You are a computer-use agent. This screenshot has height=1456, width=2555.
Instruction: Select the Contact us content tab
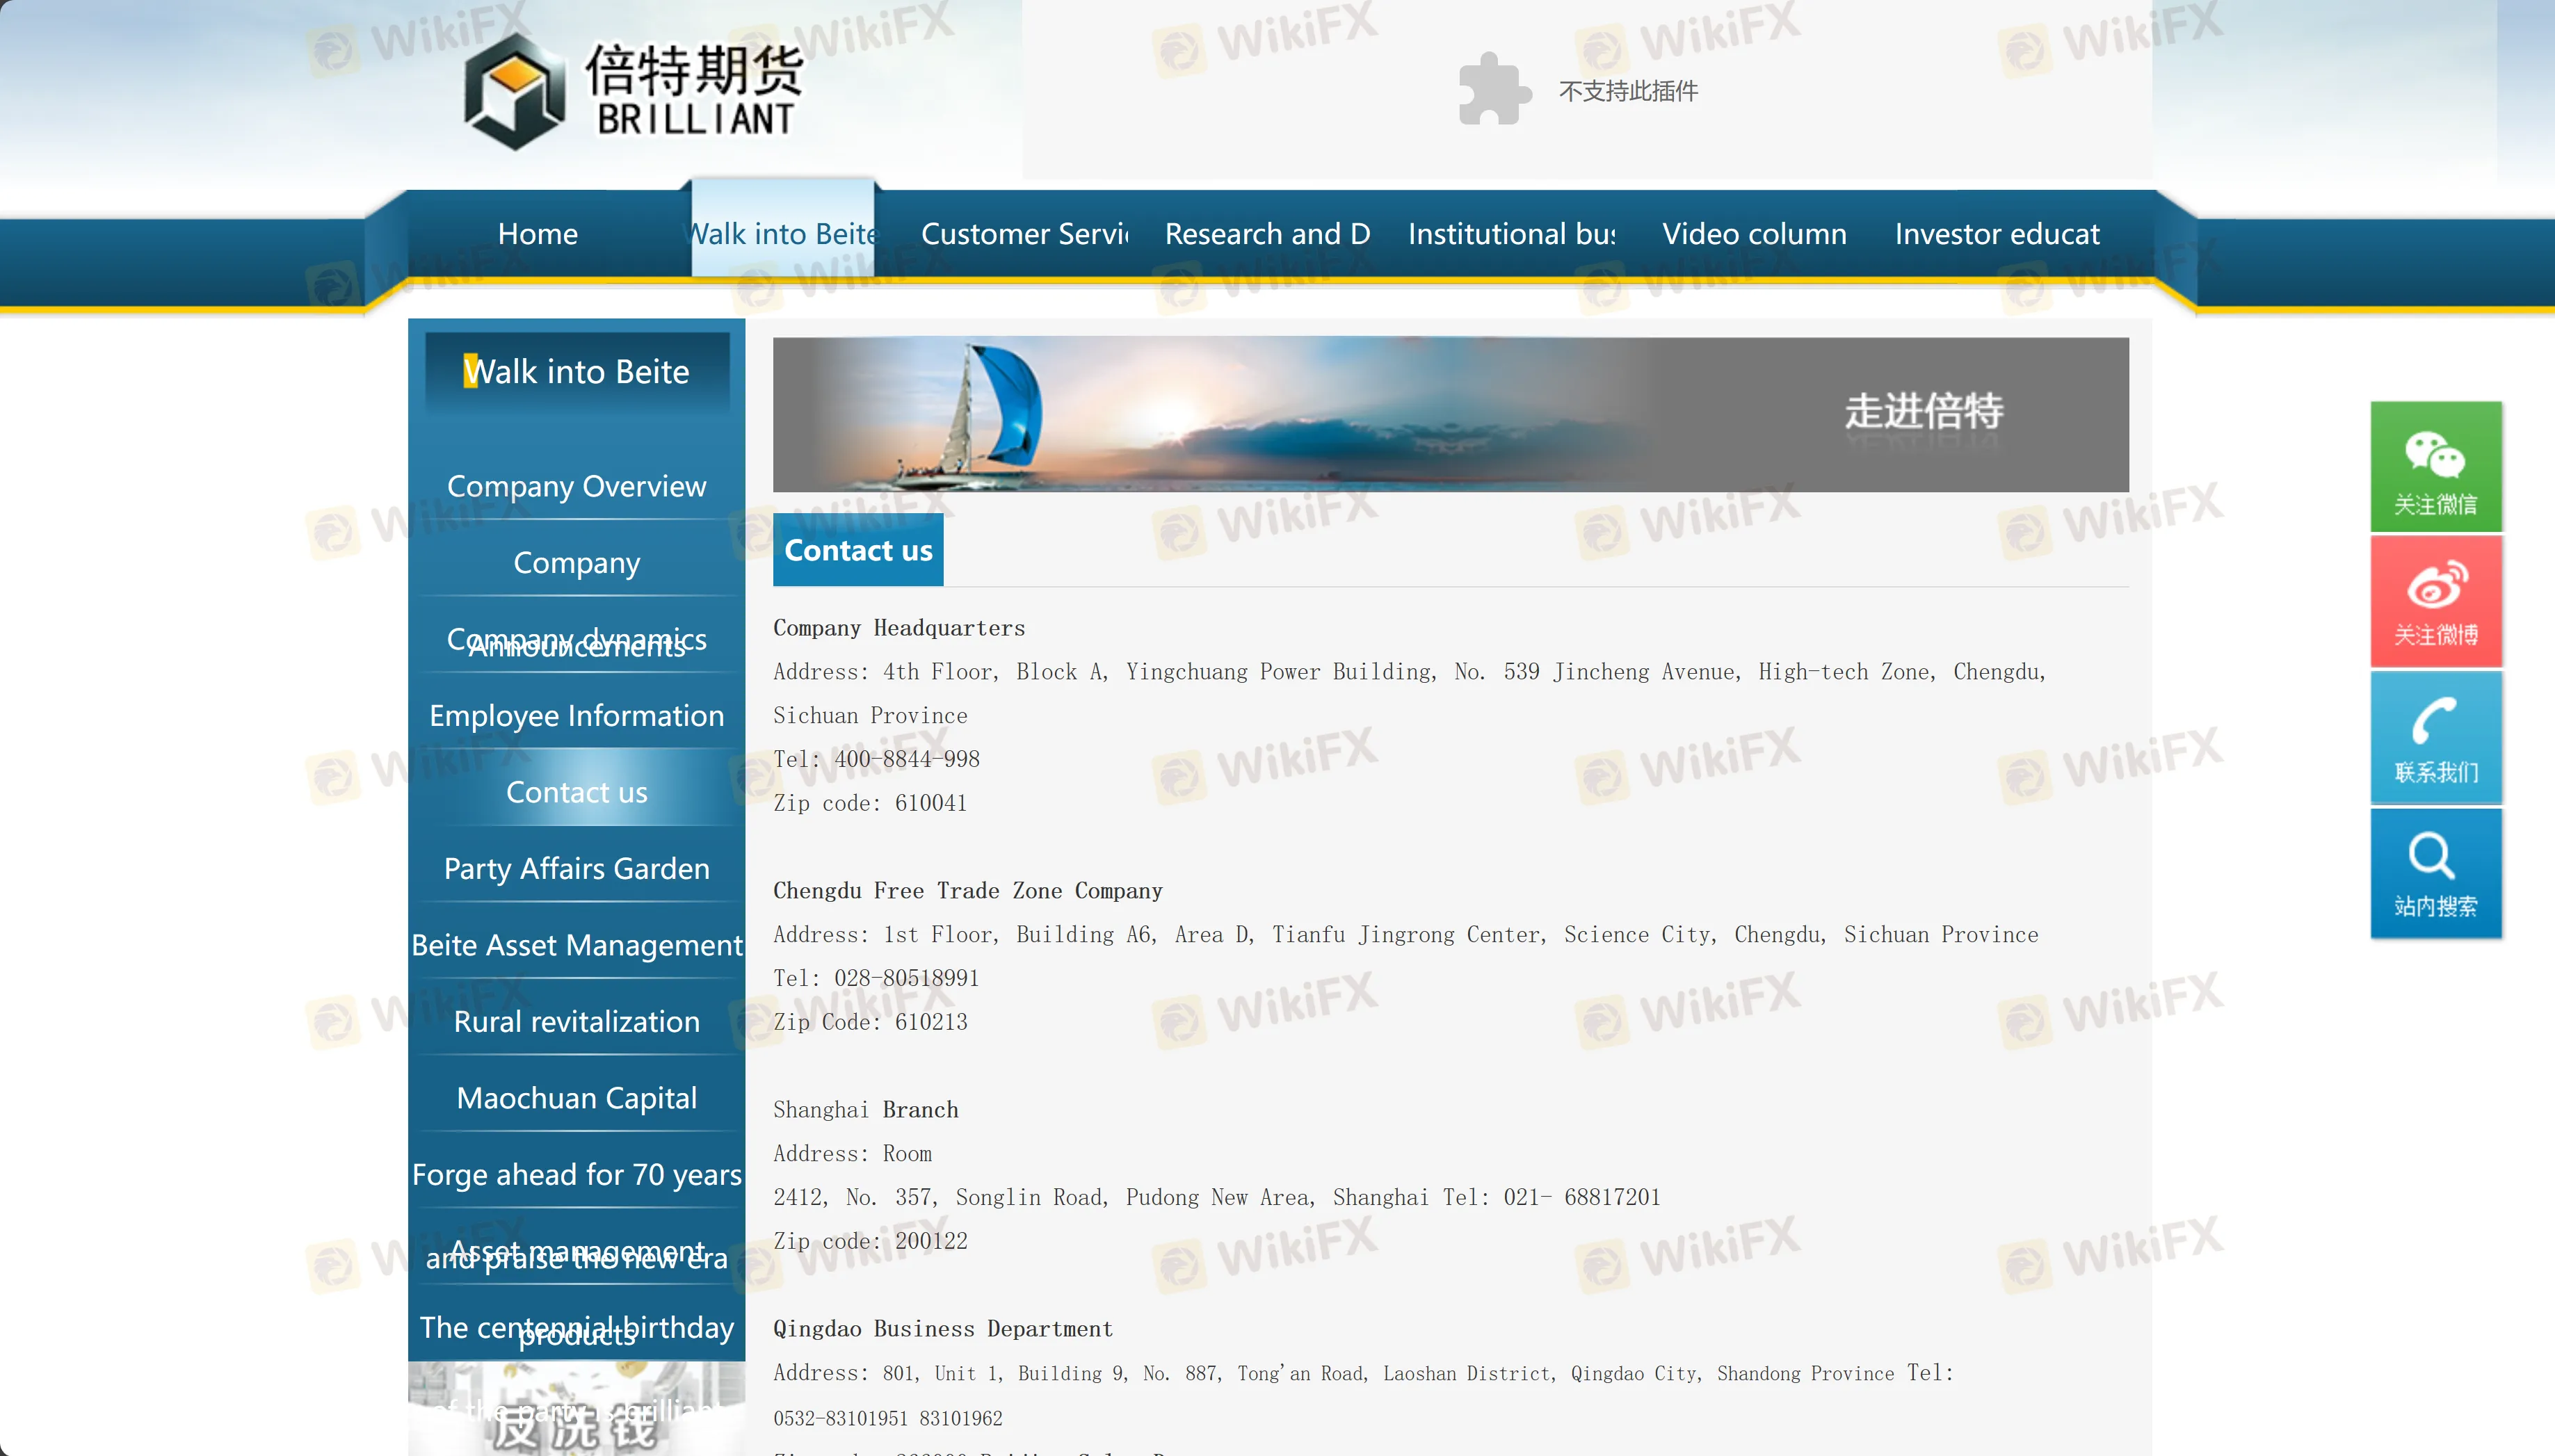click(x=858, y=550)
